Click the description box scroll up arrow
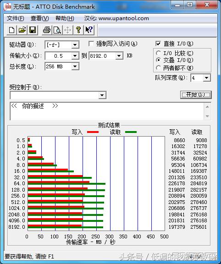This screenshot has height=264, width=221. click(207, 107)
